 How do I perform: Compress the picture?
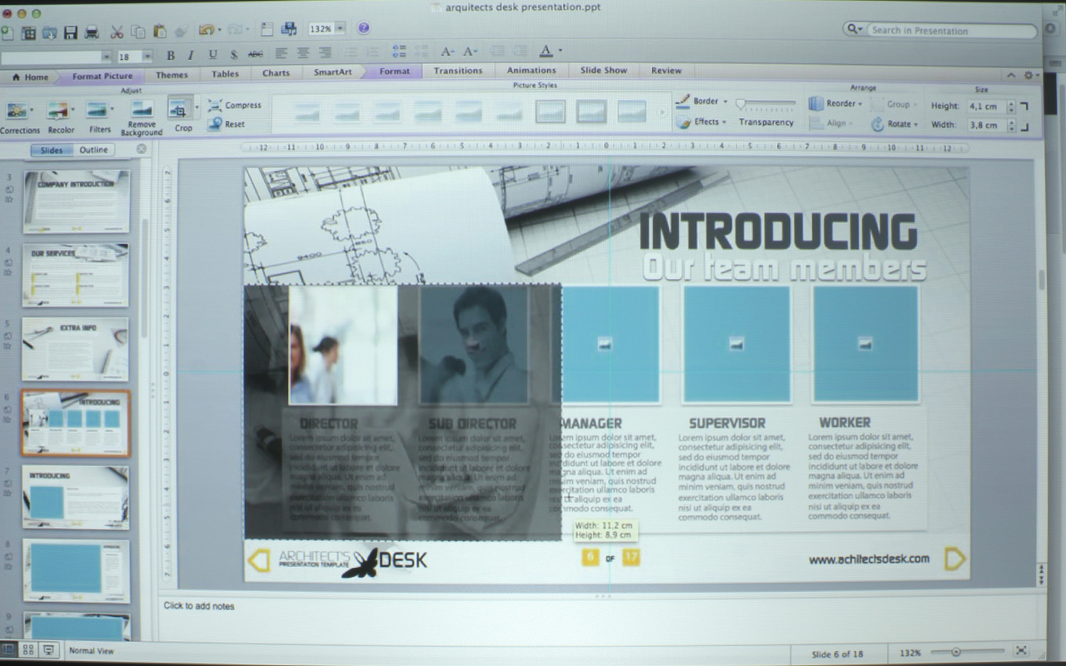point(235,105)
